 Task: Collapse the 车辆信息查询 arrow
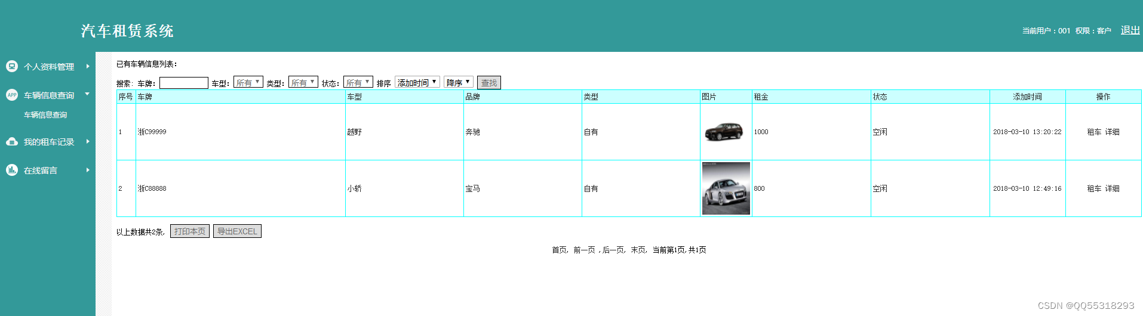(x=87, y=94)
